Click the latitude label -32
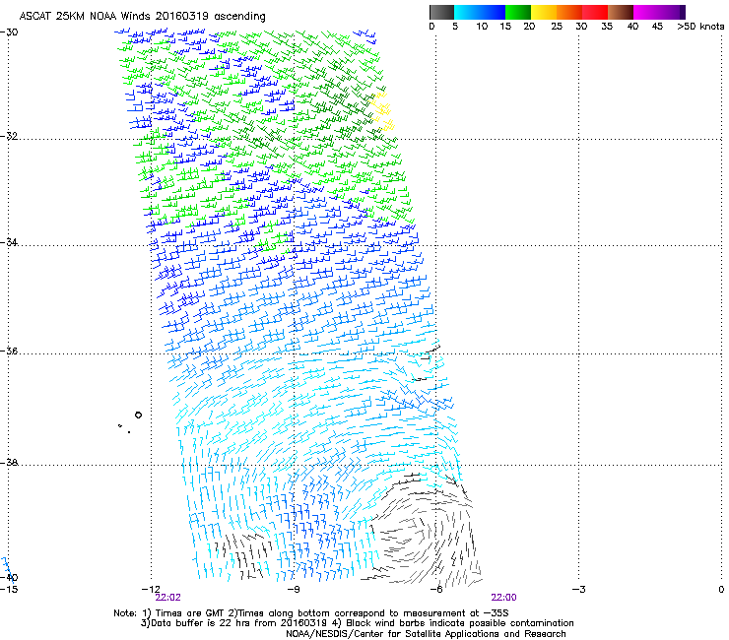Image resolution: width=729 pixels, height=640 pixels. [9, 136]
